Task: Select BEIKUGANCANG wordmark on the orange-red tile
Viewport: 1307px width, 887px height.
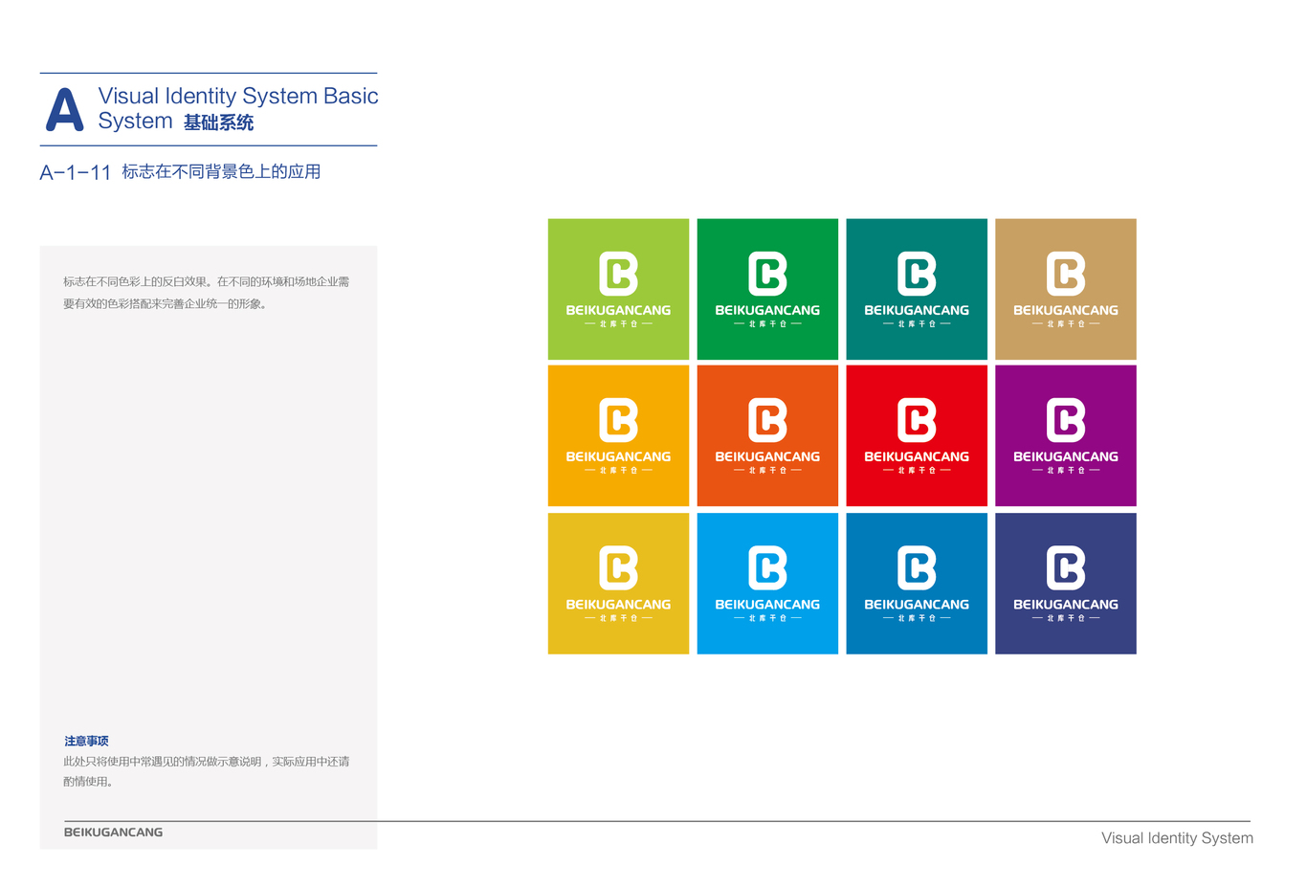Action: coord(767,456)
